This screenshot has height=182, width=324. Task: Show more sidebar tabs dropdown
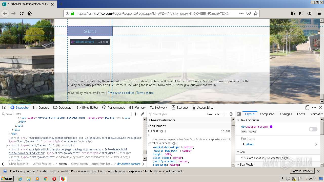322,114
